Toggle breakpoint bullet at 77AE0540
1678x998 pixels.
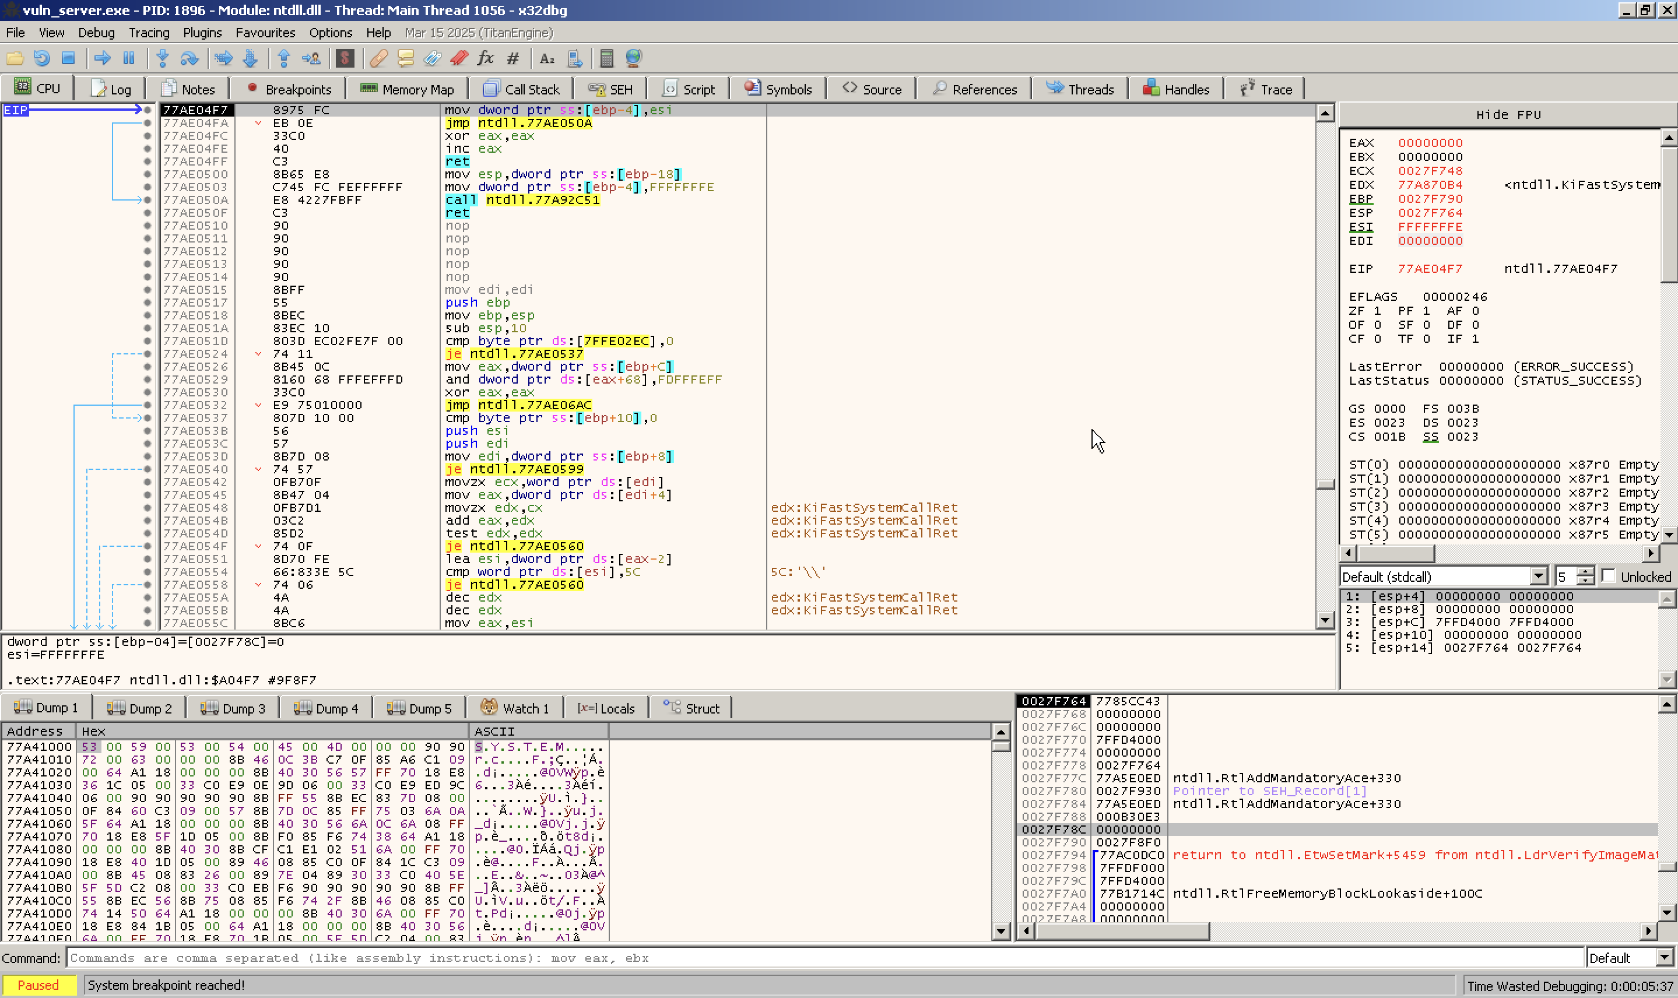coord(148,469)
